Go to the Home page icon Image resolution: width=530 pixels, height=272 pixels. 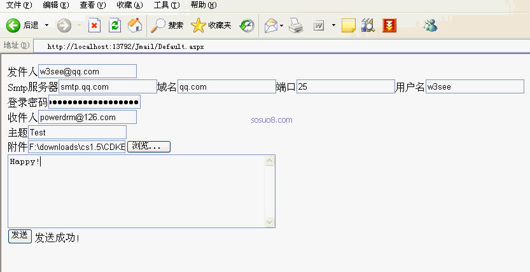[x=134, y=25]
